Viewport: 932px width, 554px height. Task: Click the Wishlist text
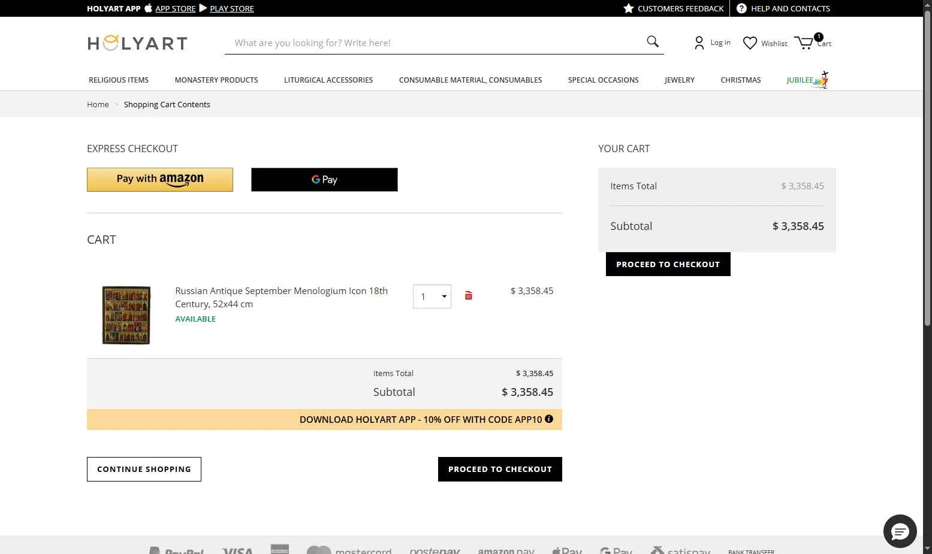774,43
